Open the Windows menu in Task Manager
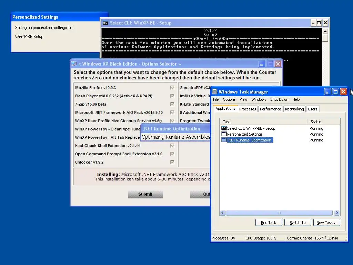The width and height of the screenshot is (353, 265). click(x=259, y=99)
